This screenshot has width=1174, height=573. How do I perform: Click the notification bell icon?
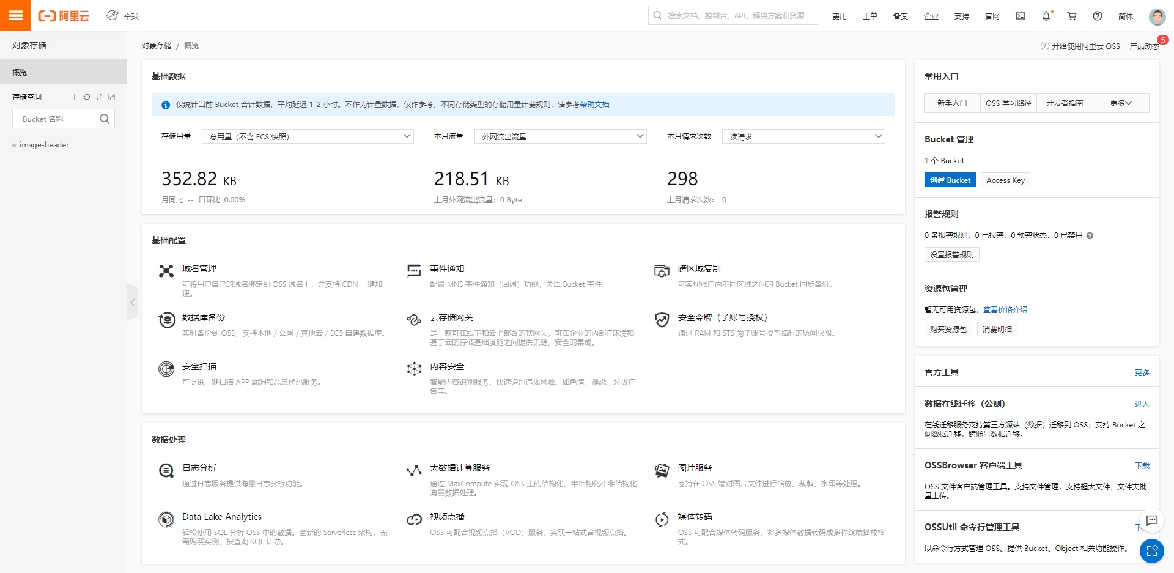coord(1046,17)
